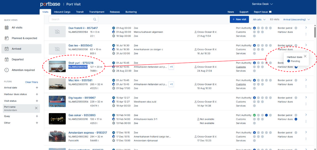Switch to the Releases tab
317x150 pixels.
[x=115, y=12]
